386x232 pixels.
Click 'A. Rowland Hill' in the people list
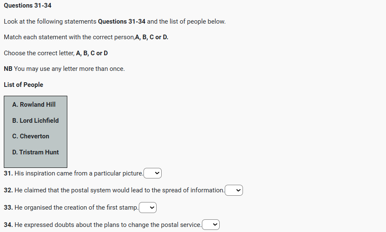coord(34,105)
